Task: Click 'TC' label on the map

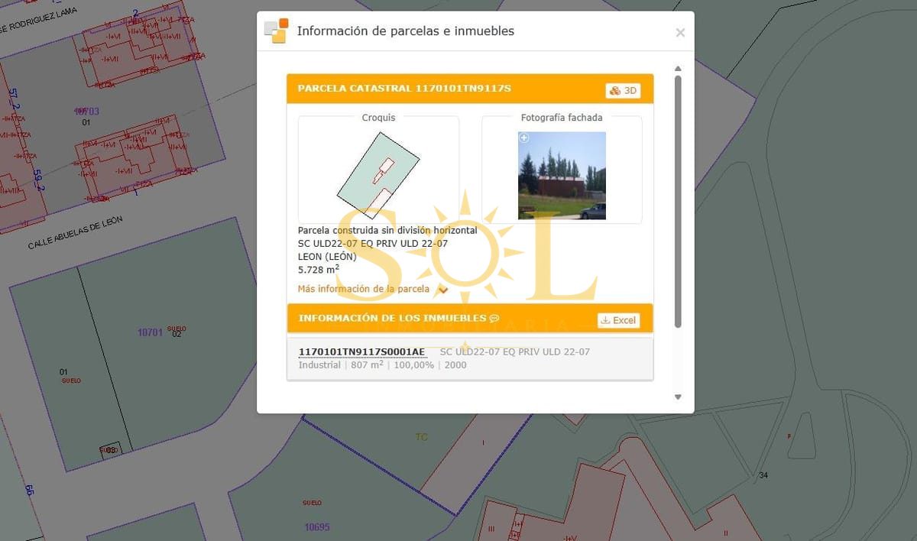Action: pyautogui.click(x=421, y=437)
